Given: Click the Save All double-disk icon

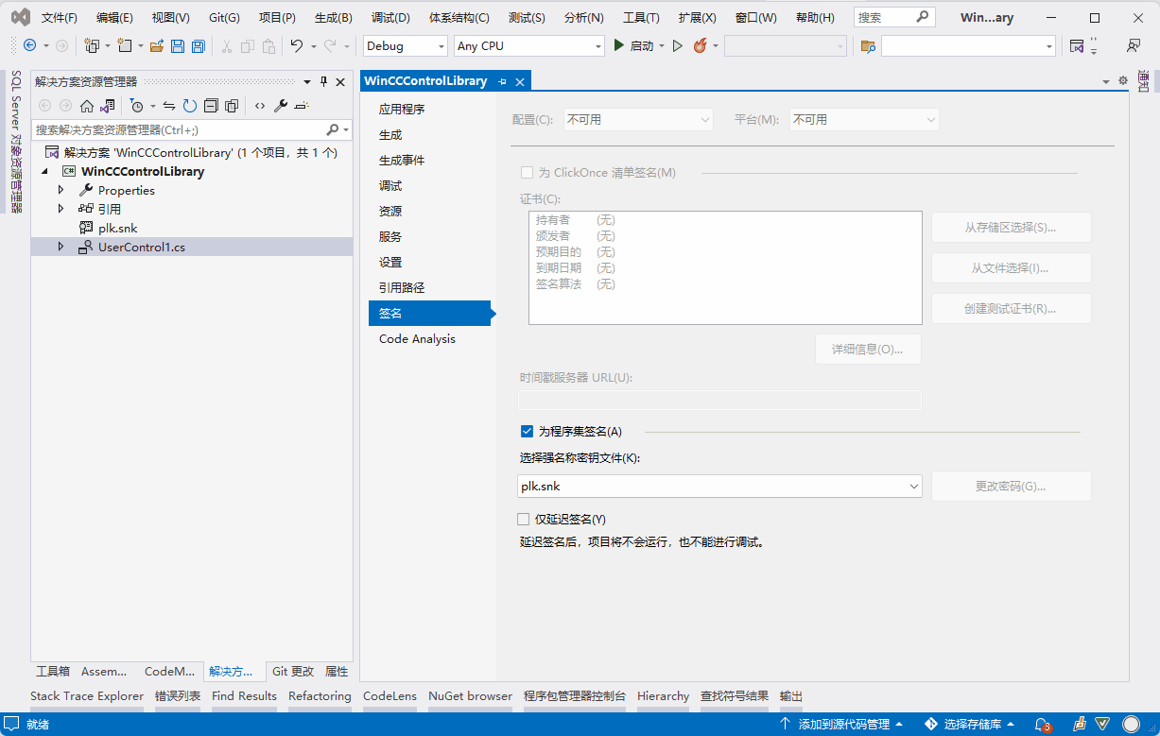Looking at the screenshot, I should click(198, 45).
